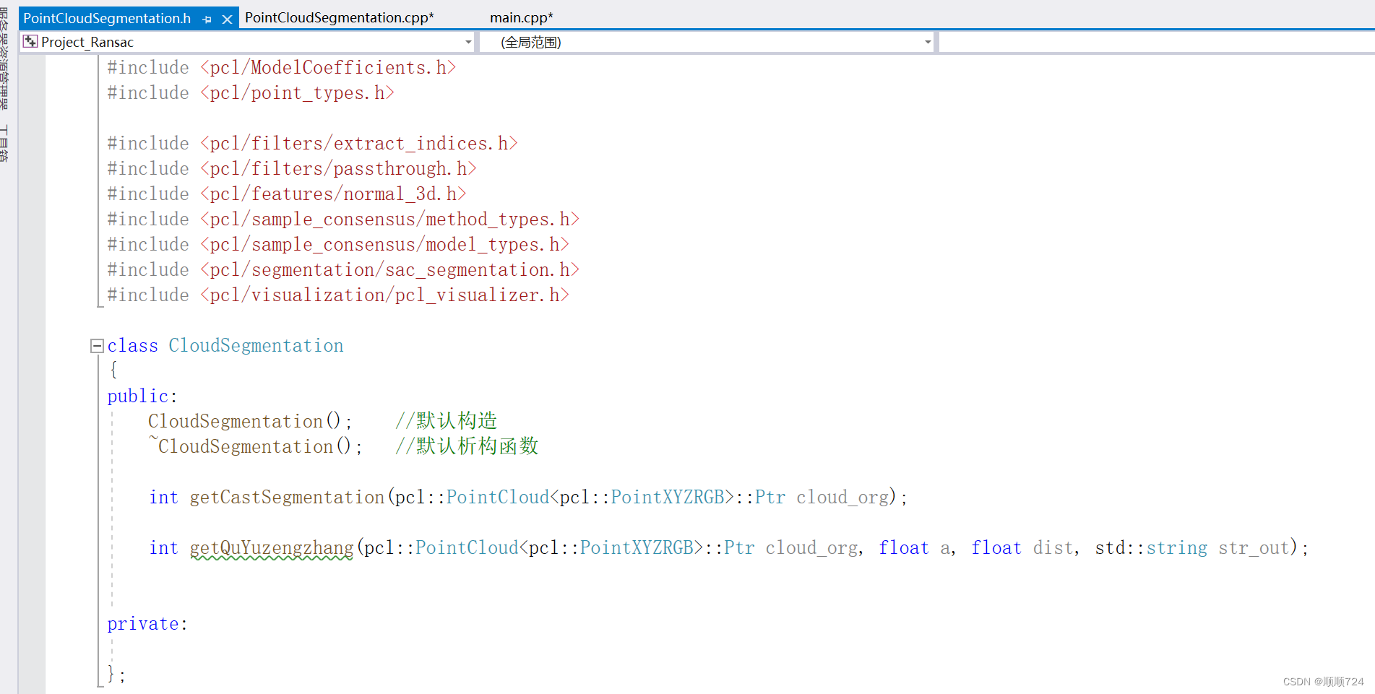
Task: Pin the PointCloudSegmentation.h tab
Action: point(207,18)
